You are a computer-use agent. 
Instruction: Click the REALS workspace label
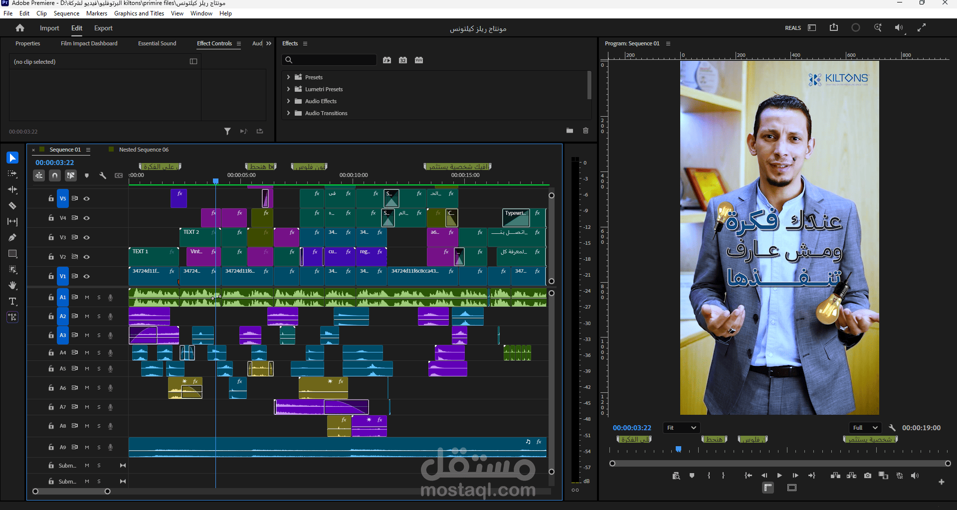[793, 28]
